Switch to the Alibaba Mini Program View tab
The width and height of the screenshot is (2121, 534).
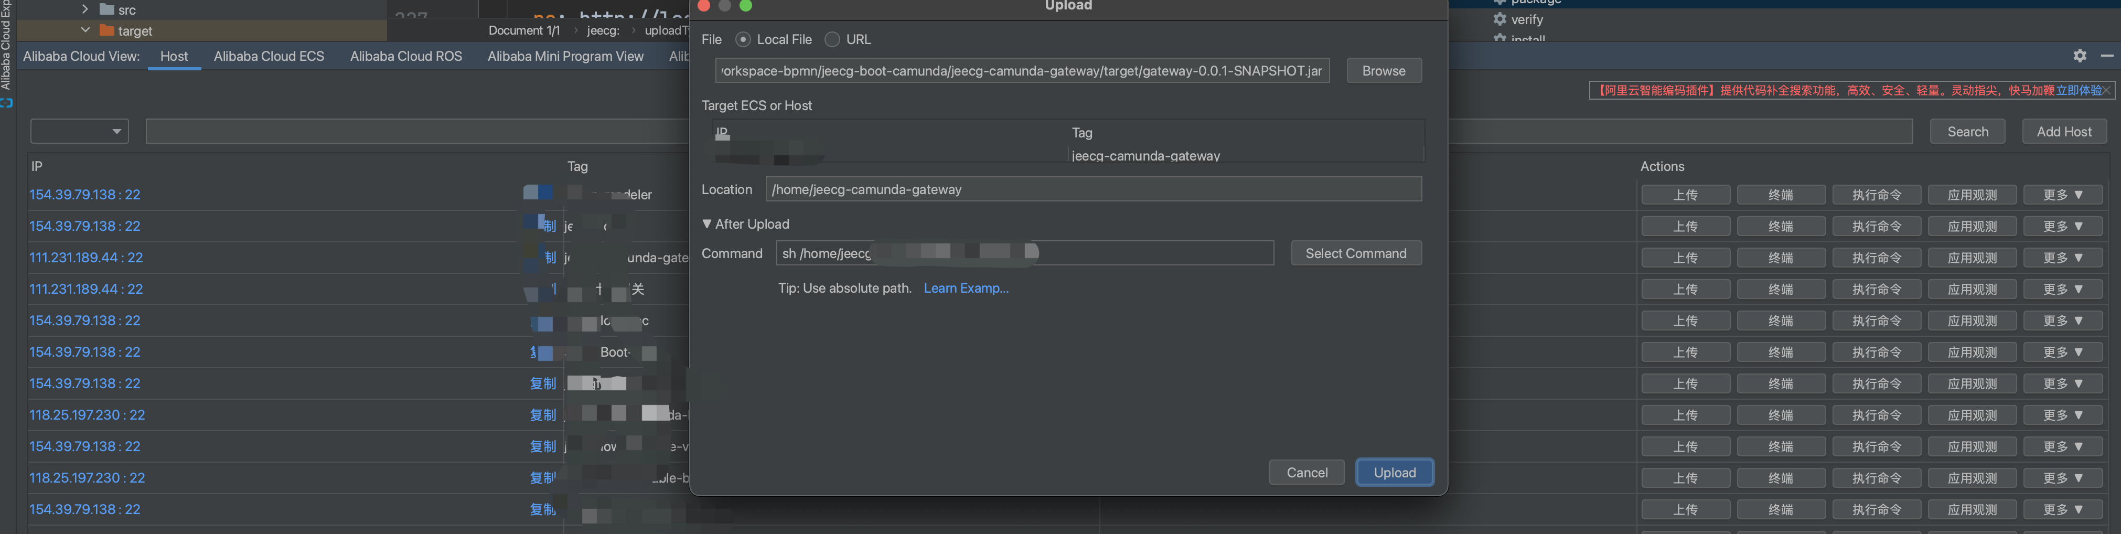pos(566,56)
